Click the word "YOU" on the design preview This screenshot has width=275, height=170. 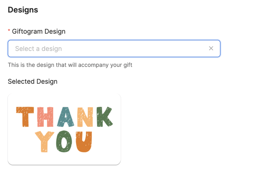(x=64, y=142)
